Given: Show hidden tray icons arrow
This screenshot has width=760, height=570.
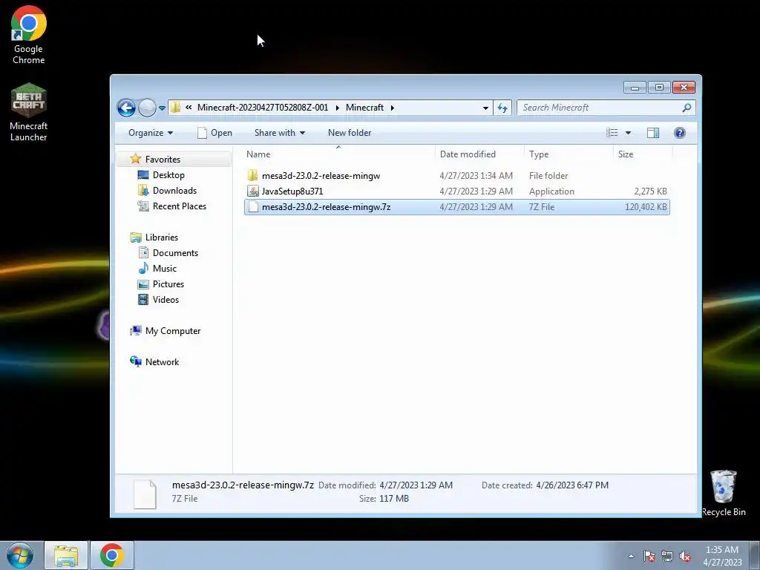Looking at the screenshot, I should 631,556.
